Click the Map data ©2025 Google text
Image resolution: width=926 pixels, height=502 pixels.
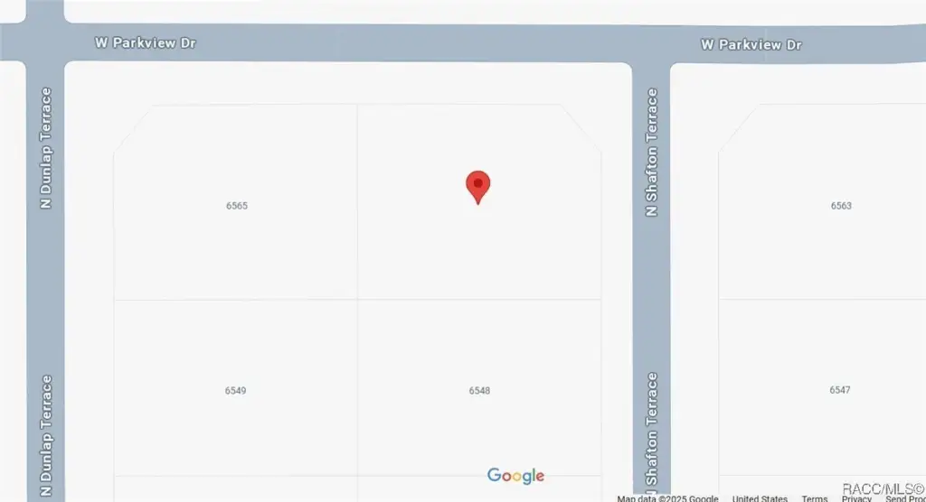(x=667, y=498)
